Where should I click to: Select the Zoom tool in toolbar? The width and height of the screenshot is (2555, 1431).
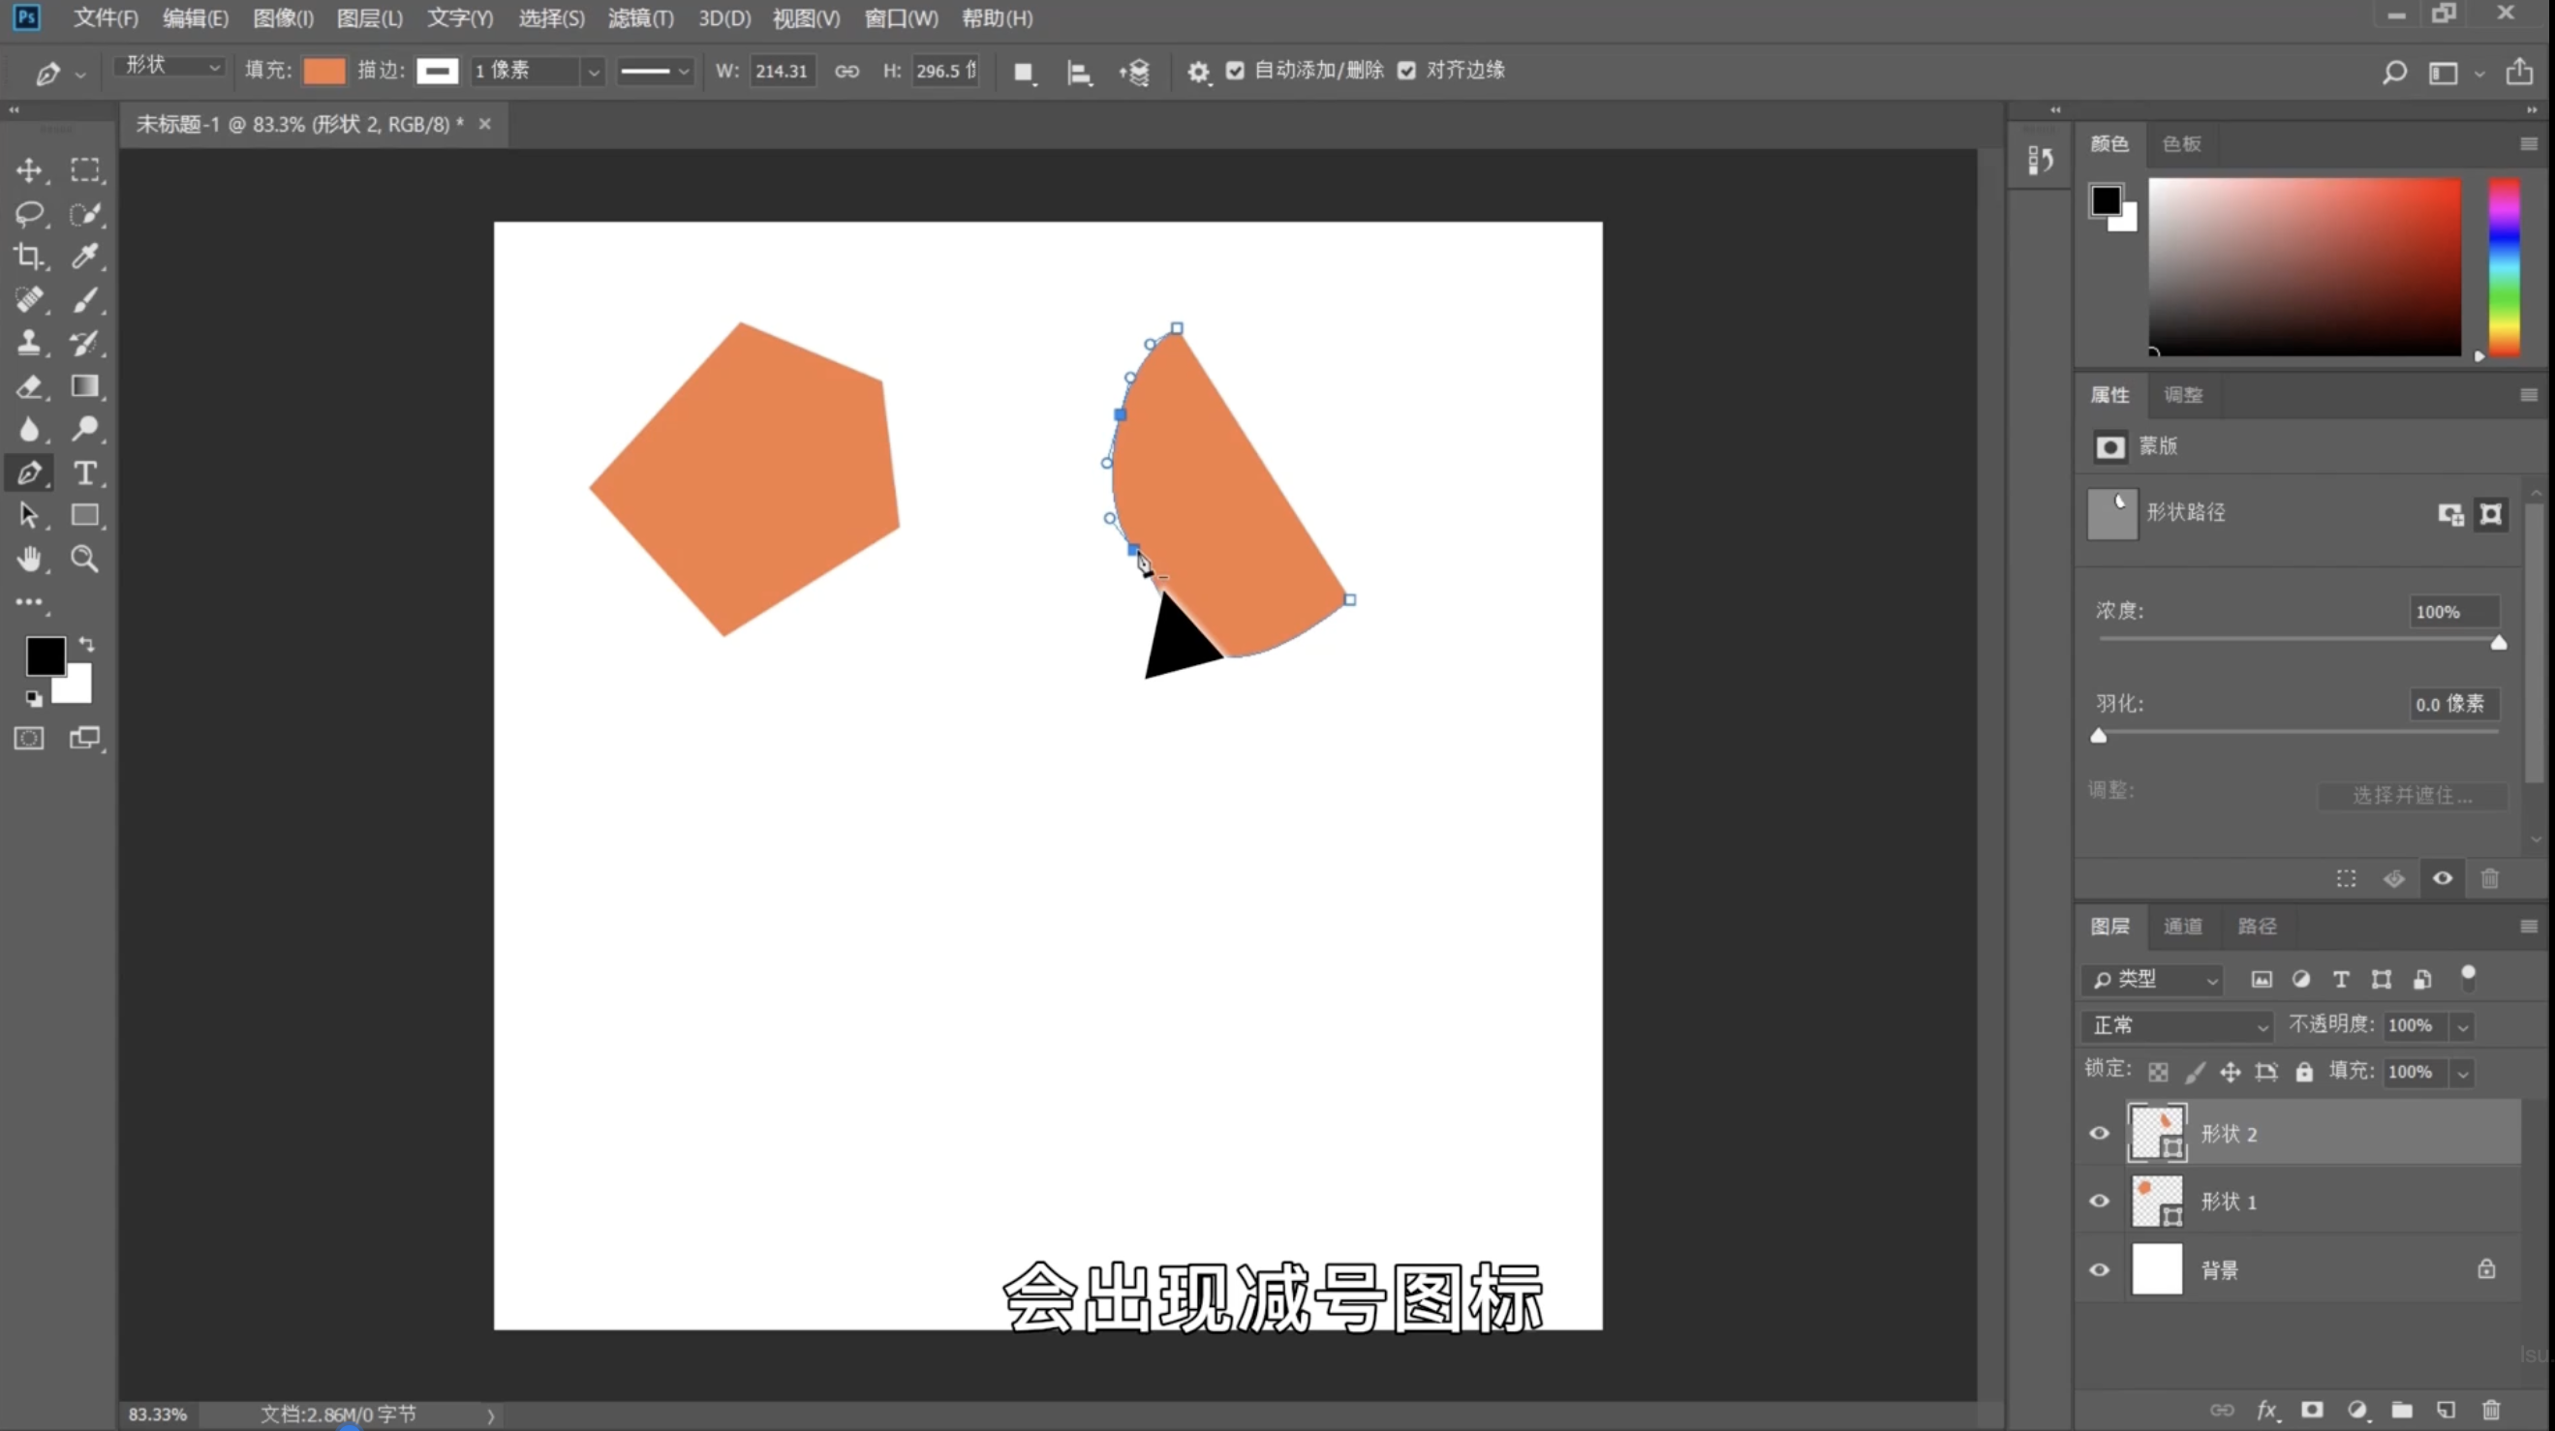[85, 560]
